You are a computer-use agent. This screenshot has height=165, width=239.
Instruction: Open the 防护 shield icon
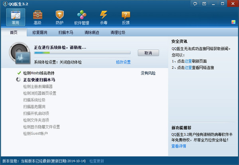pyautogui.click(x=59, y=17)
